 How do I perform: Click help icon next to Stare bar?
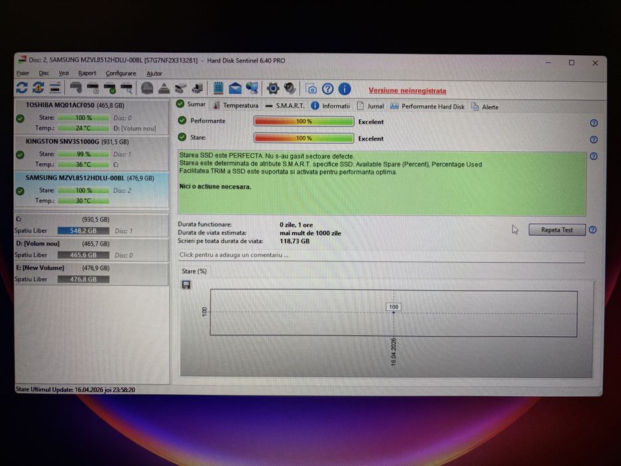(594, 140)
